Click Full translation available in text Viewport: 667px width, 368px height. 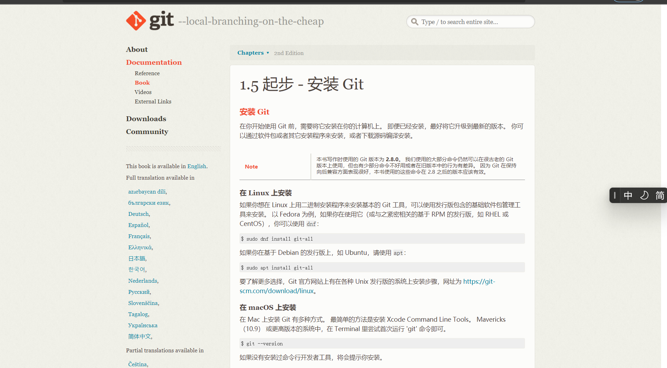[160, 178]
